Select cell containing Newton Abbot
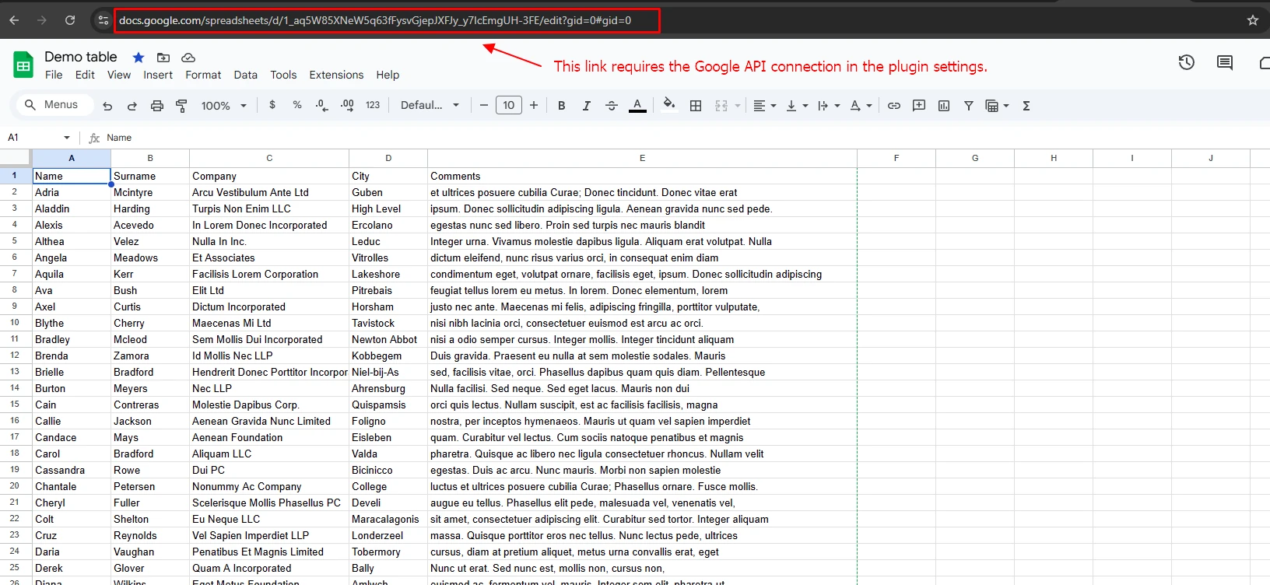The width and height of the screenshot is (1270, 585). coord(388,339)
